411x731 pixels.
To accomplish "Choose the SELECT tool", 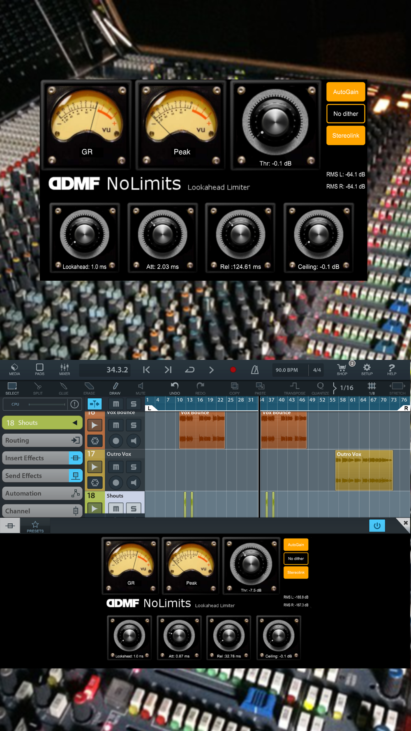I will click(x=12, y=388).
